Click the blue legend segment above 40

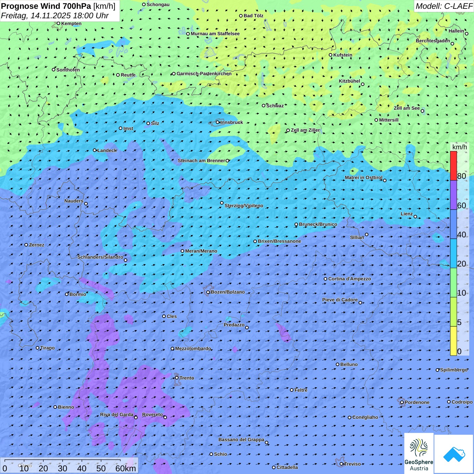[x=453, y=224]
